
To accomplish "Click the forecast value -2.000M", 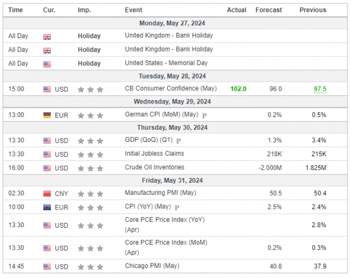I will [x=270, y=168].
